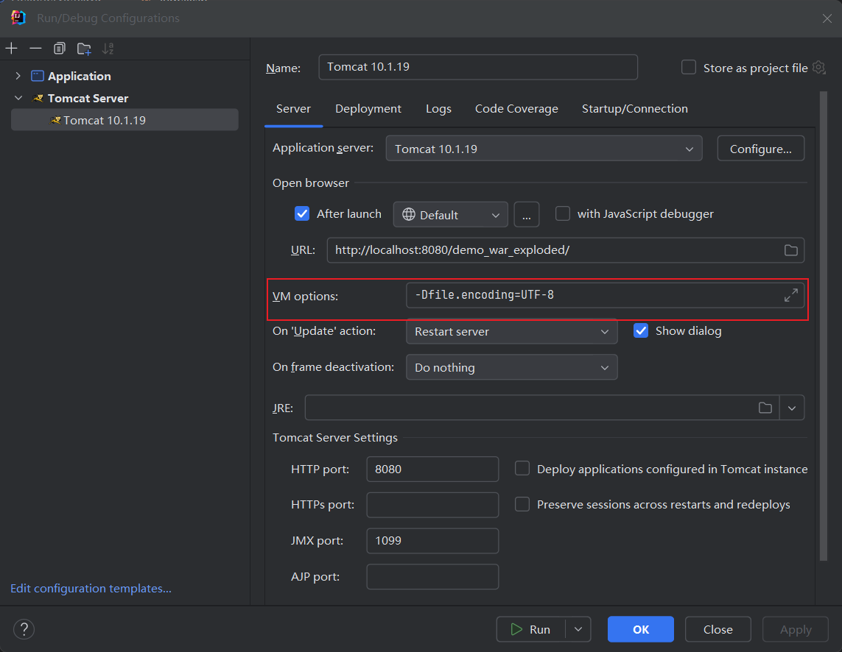Expand the VM options field editor
This screenshot has width=842, height=652.
tap(790, 295)
